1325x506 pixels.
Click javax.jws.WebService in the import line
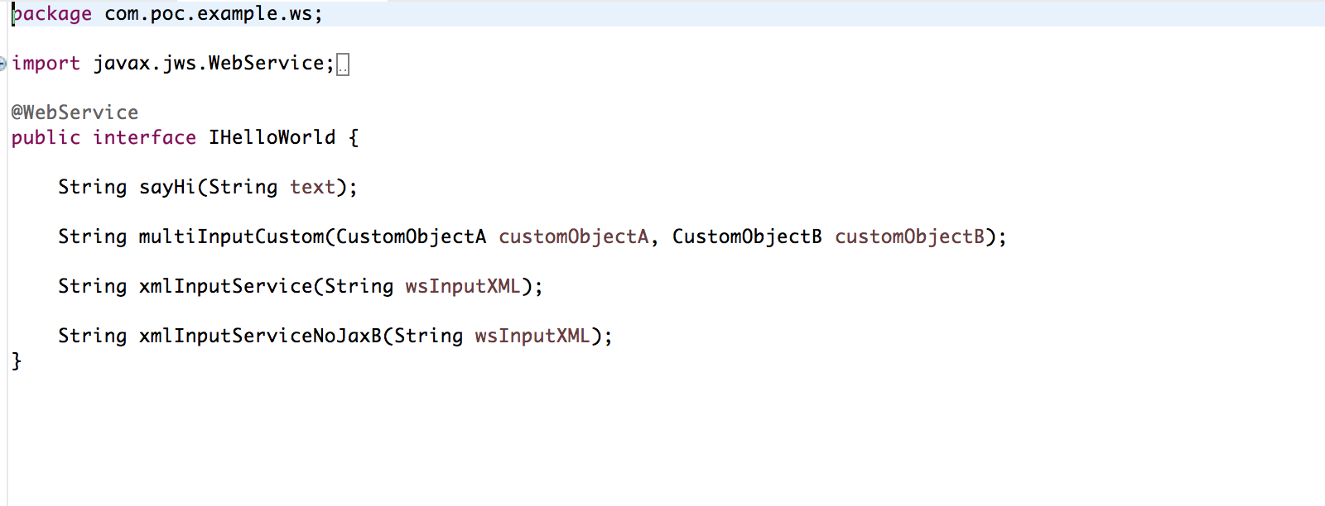coord(209,64)
